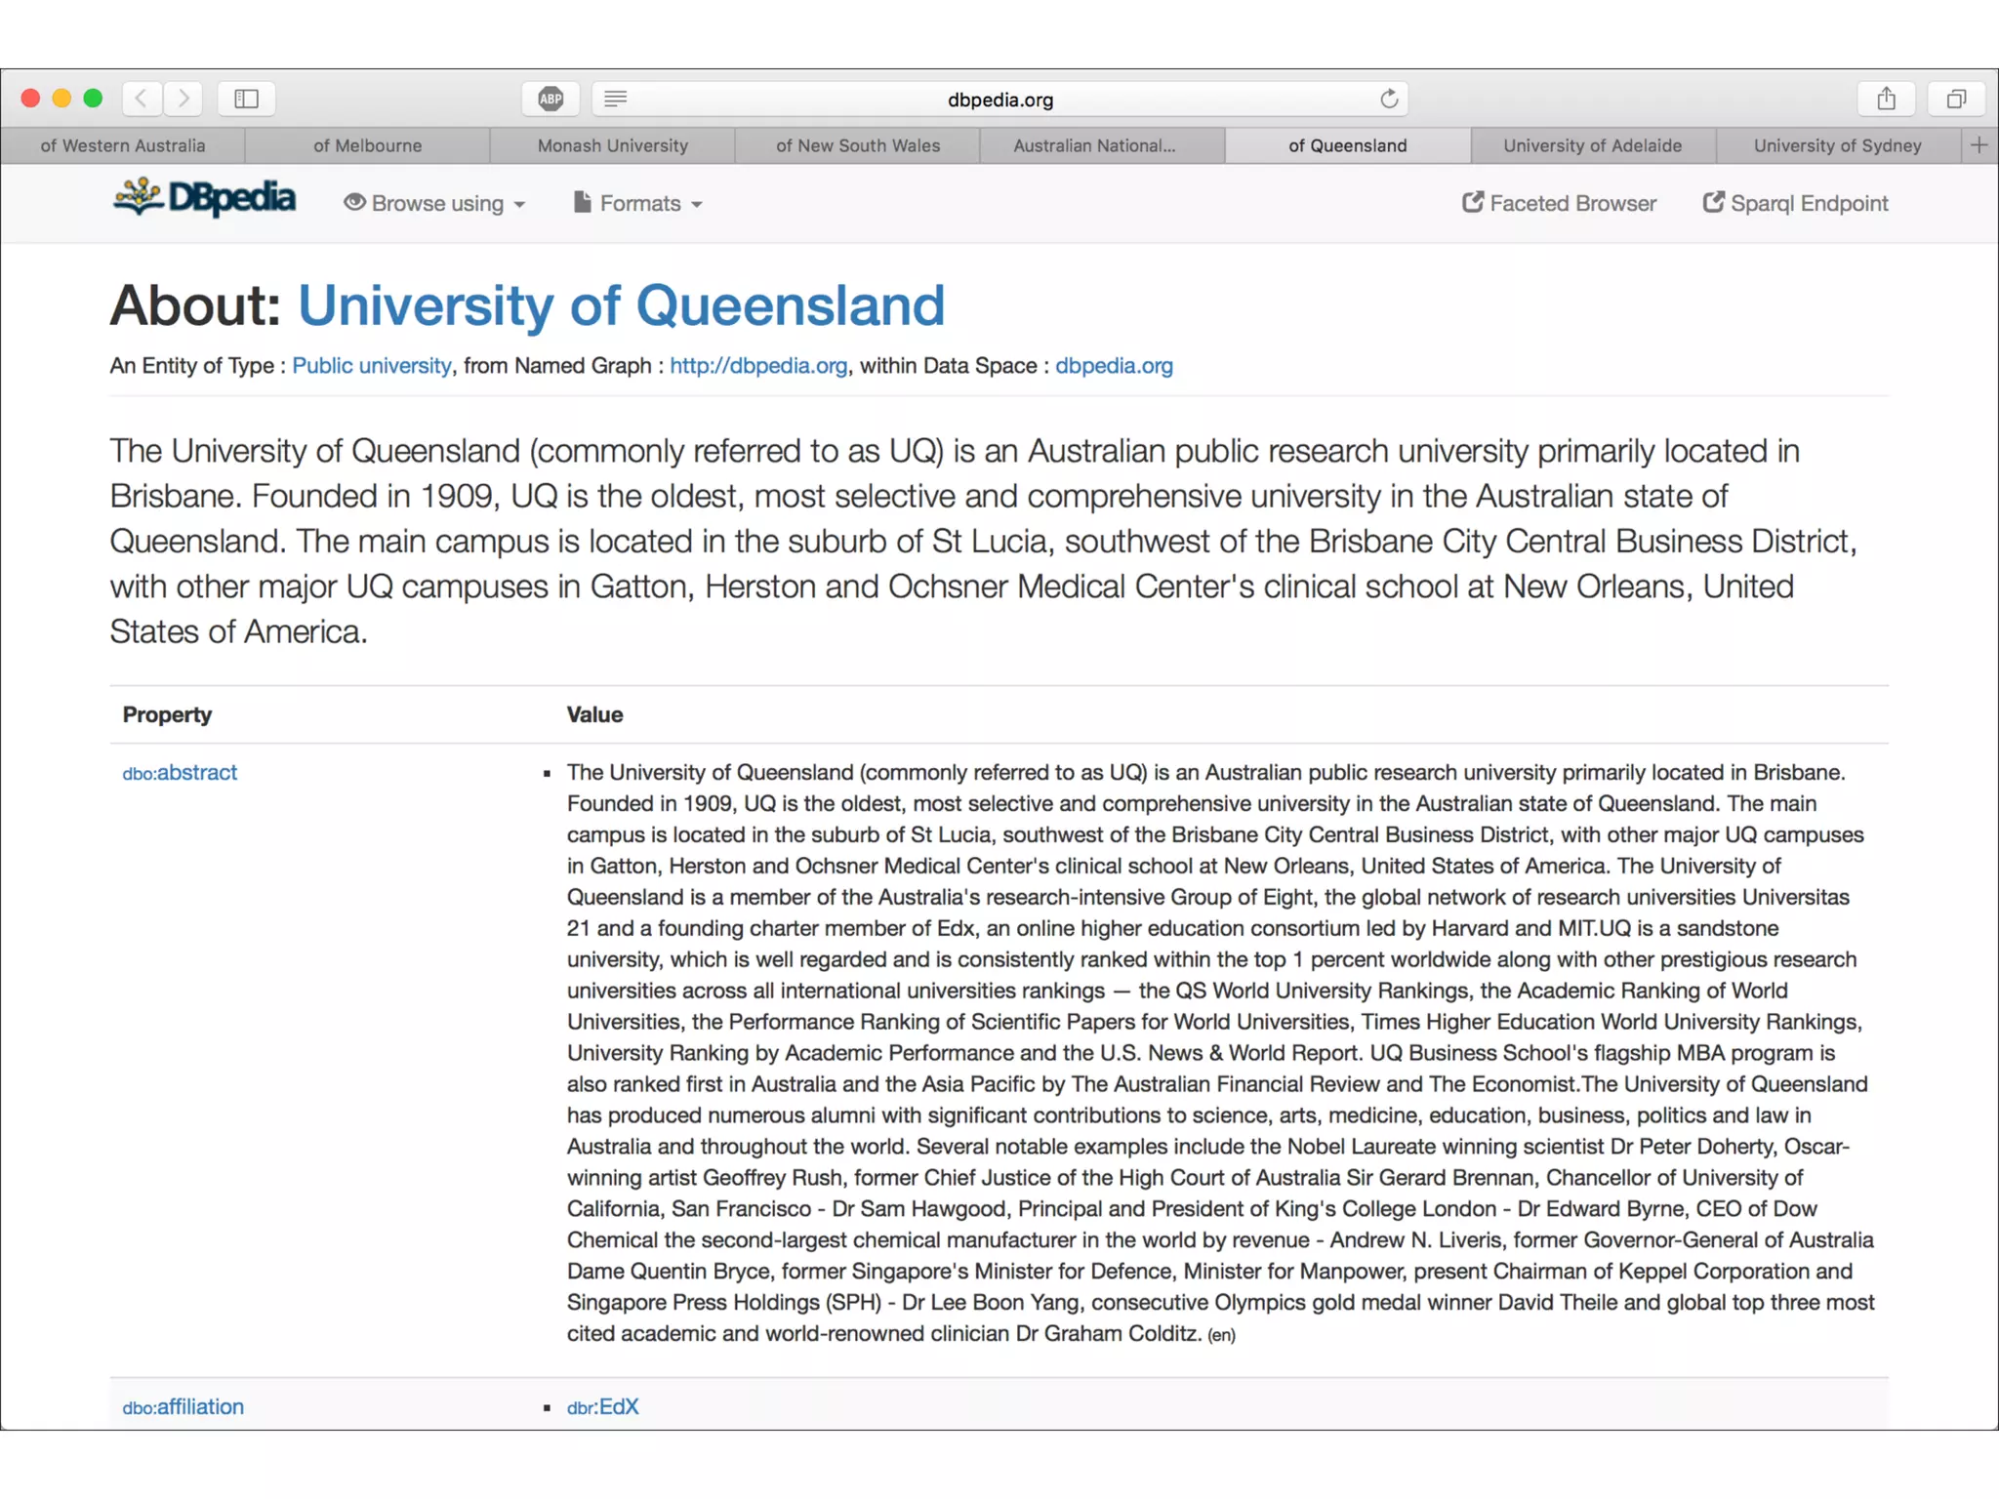Switch to the Monash University tab
Image resolution: width=1999 pixels, height=1499 pixels.
click(612, 145)
